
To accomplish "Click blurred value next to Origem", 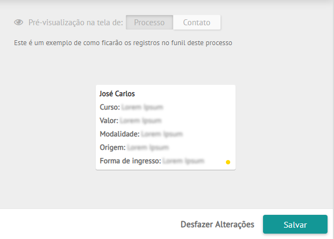I will [x=148, y=147].
